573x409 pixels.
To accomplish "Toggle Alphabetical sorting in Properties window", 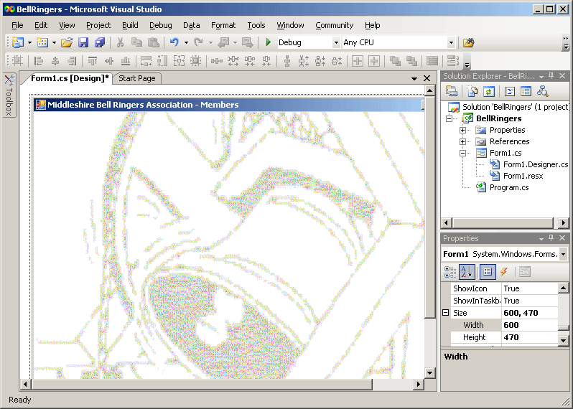I will (x=467, y=272).
